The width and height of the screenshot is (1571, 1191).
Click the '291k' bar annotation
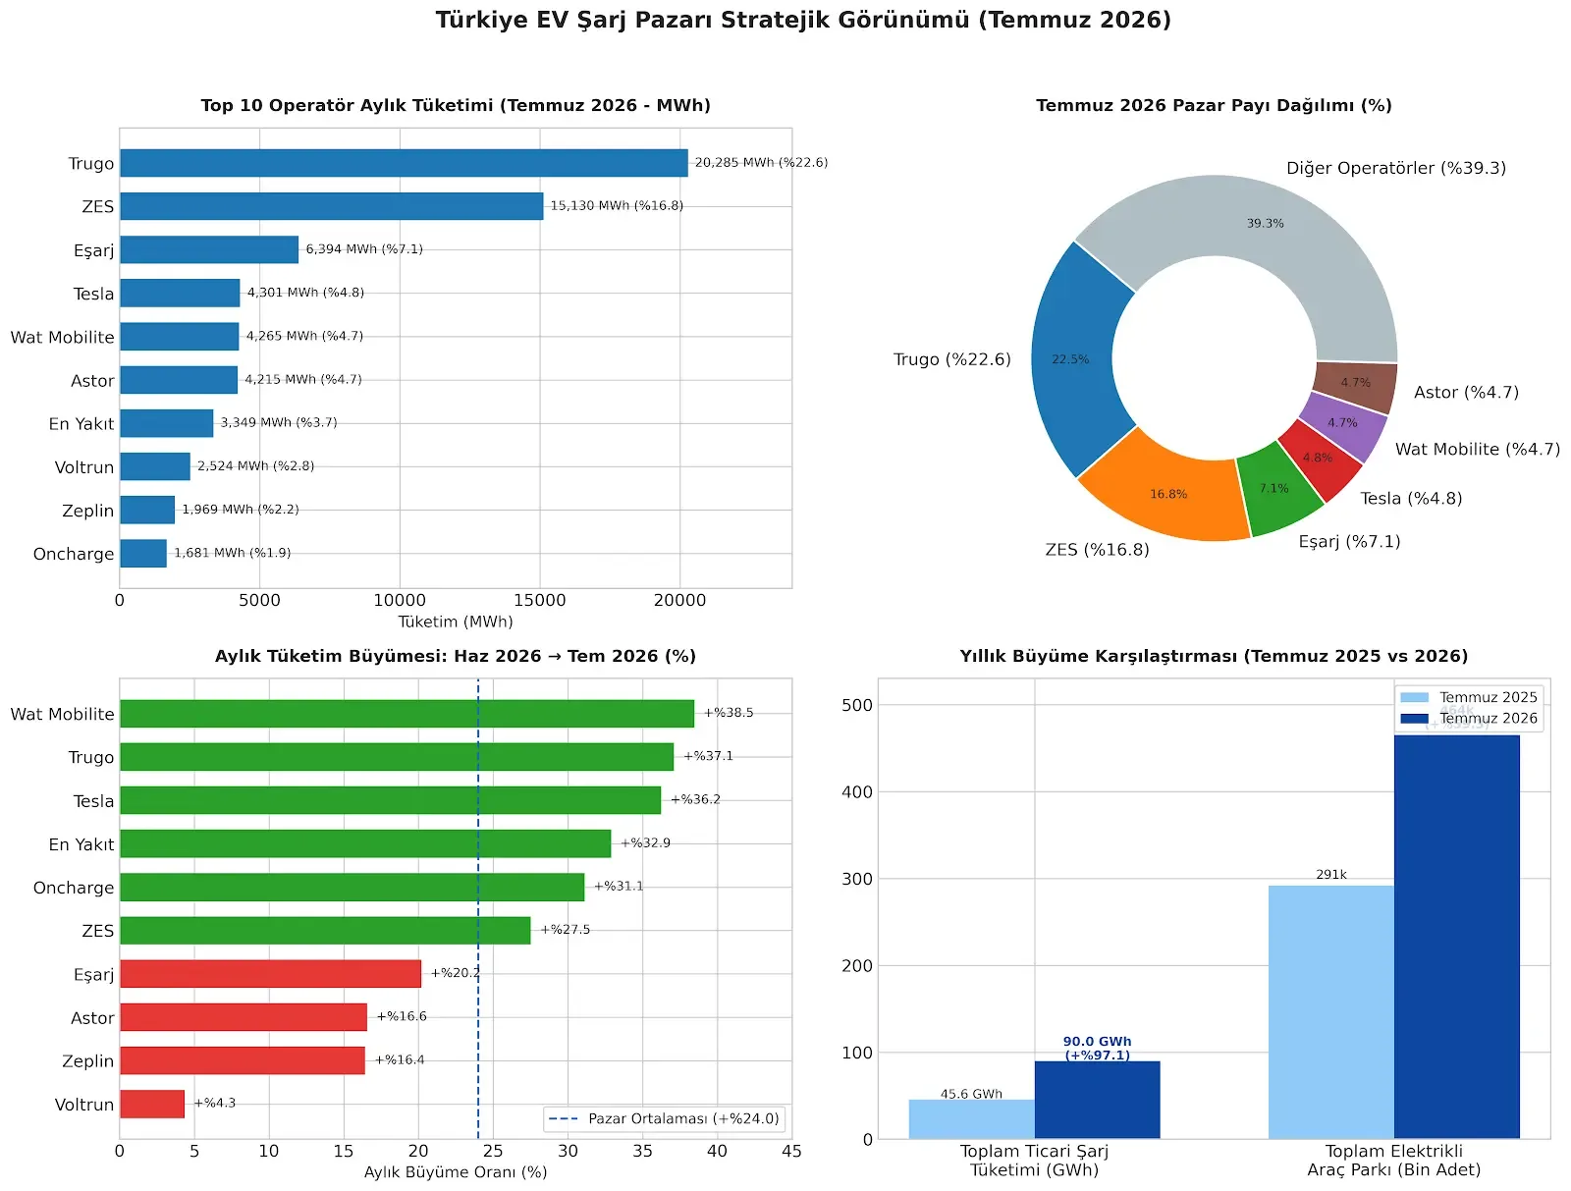[1331, 875]
